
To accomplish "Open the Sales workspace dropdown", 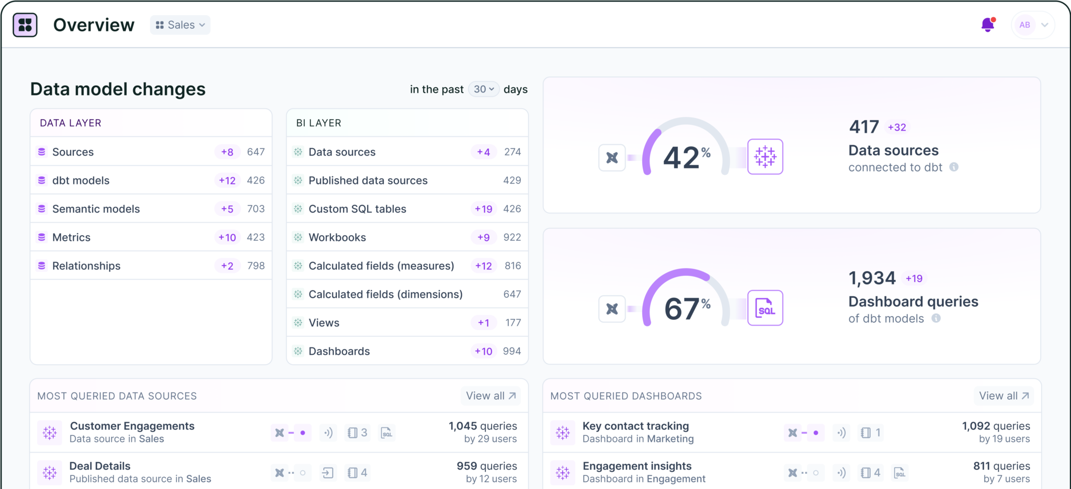I will [x=180, y=25].
